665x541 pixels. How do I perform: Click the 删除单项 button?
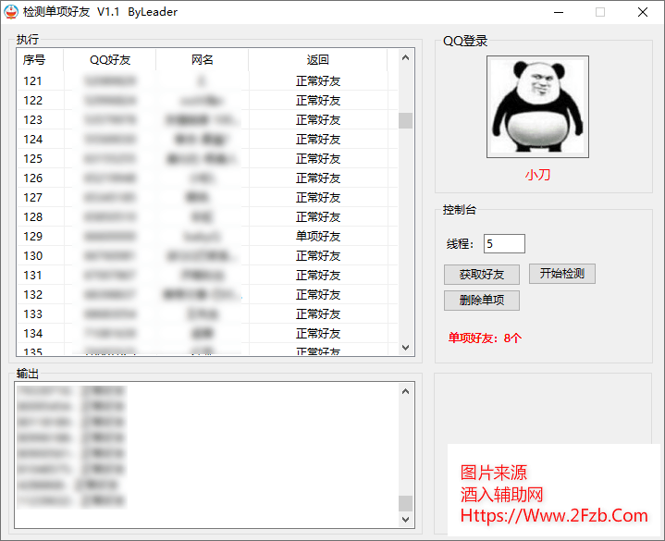(481, 301)
